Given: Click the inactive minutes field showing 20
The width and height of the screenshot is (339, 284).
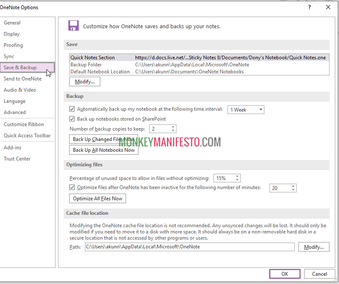Looking at the screenshot, I should (x=280, y=188).
